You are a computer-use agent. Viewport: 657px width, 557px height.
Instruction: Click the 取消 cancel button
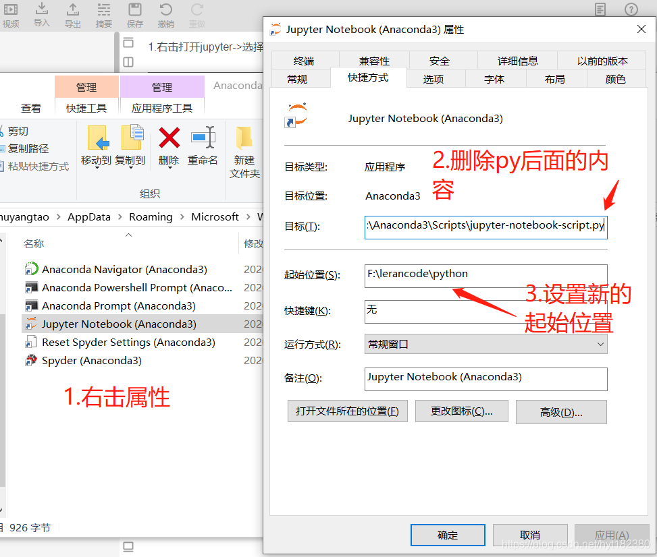tap(530, 535)
